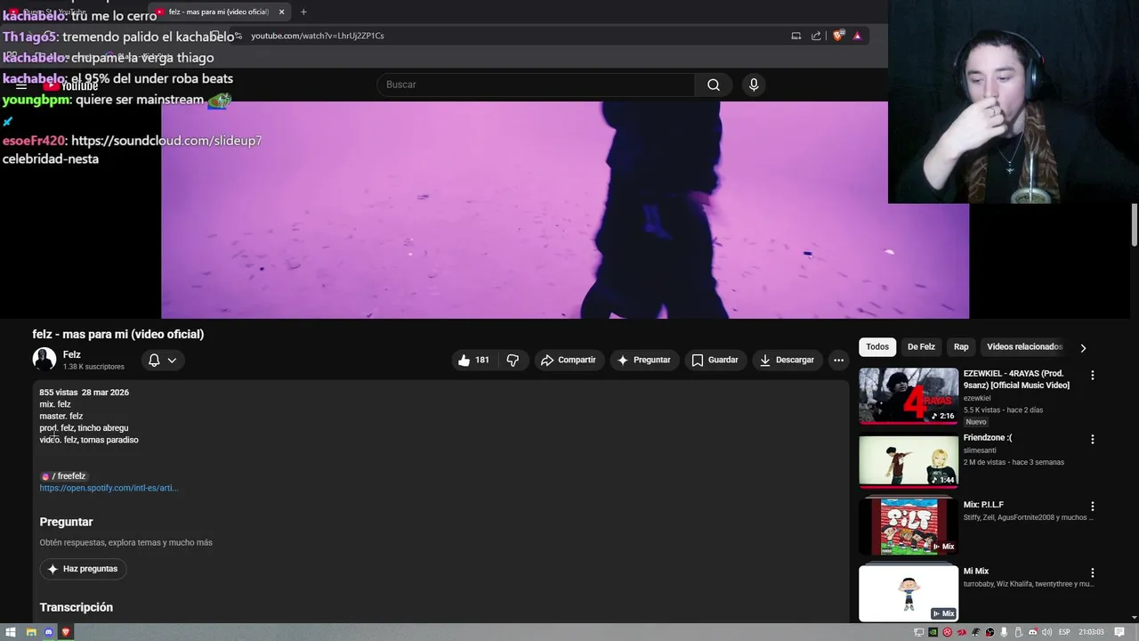1139x641 pixels.
Task: Click the Friendzone :( title text
Action: click(988, 438)
